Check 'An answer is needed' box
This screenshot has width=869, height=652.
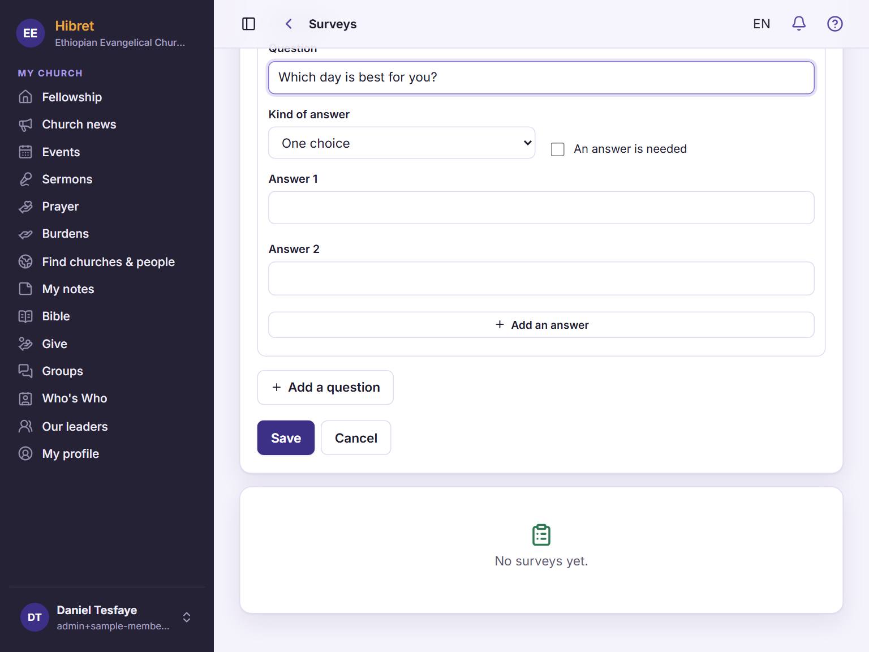point(558,149)
